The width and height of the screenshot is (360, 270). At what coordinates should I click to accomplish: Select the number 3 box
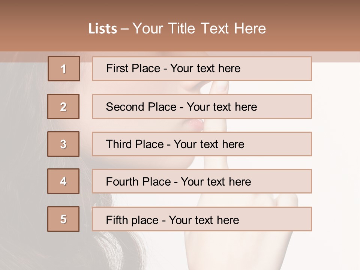tap(63, 144)
